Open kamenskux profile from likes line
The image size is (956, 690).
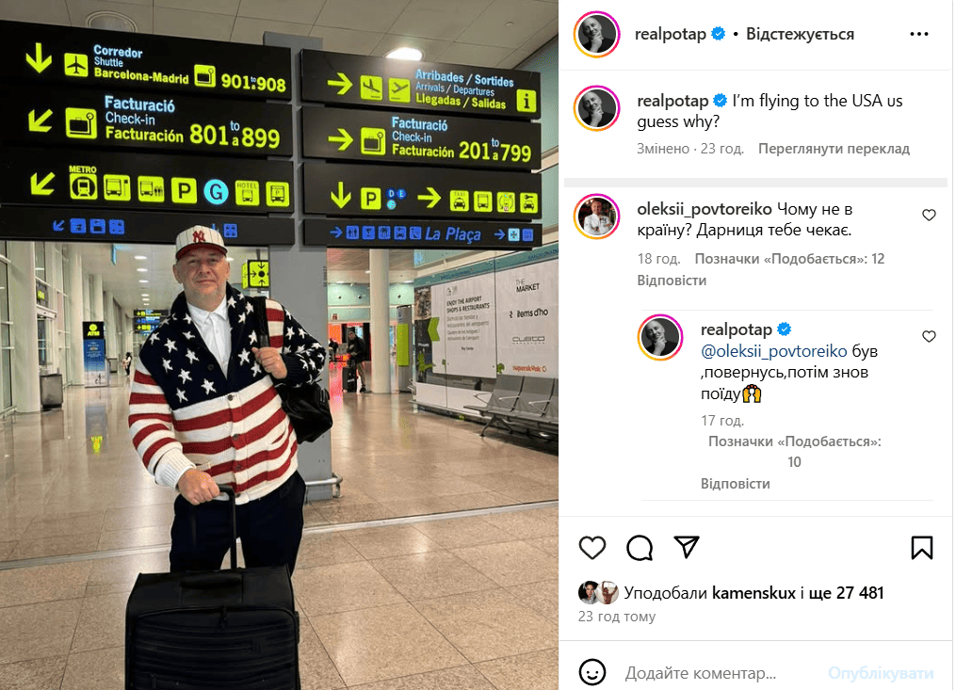[x=753, y=592]
